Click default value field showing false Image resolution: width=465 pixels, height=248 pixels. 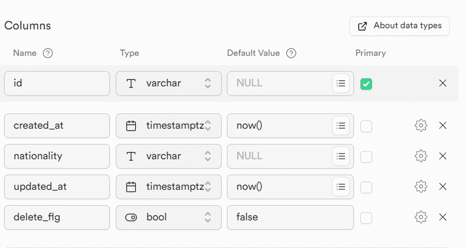coord(290,217)
